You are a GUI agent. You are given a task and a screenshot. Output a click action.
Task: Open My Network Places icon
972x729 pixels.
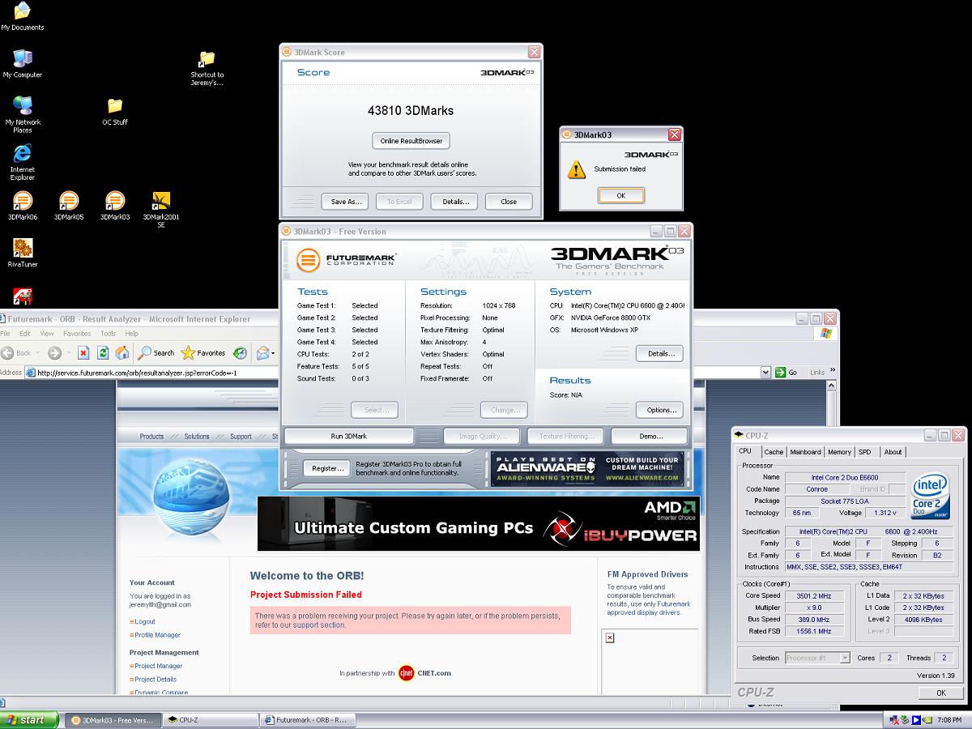pyautogui.click(x=23, y=114)
